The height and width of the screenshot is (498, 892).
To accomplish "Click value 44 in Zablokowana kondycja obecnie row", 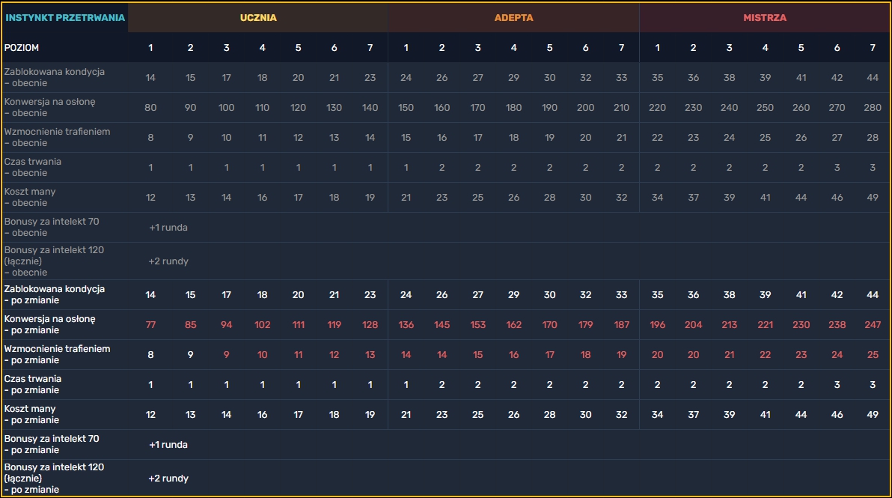I will coord(873,77).
